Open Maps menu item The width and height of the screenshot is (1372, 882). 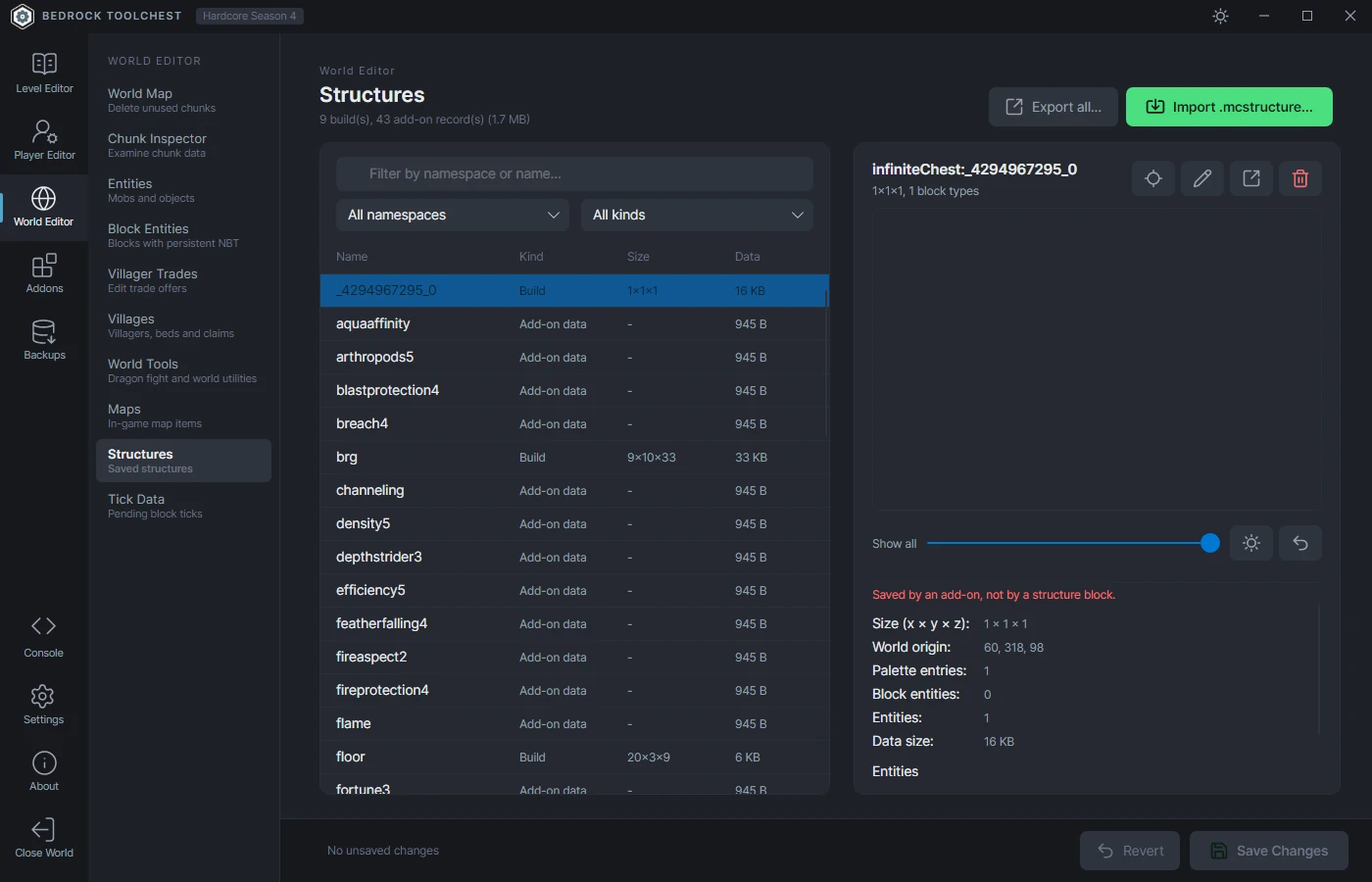(x=183, y=416)
